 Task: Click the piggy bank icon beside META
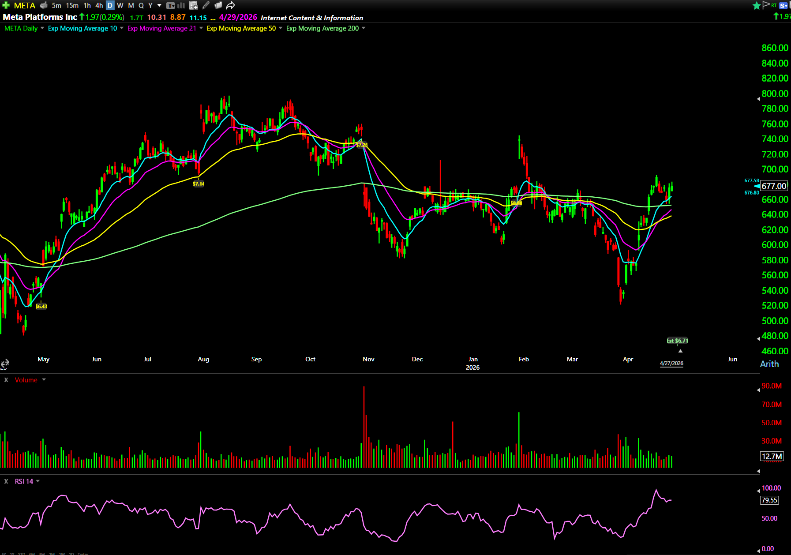click(44, 5)
